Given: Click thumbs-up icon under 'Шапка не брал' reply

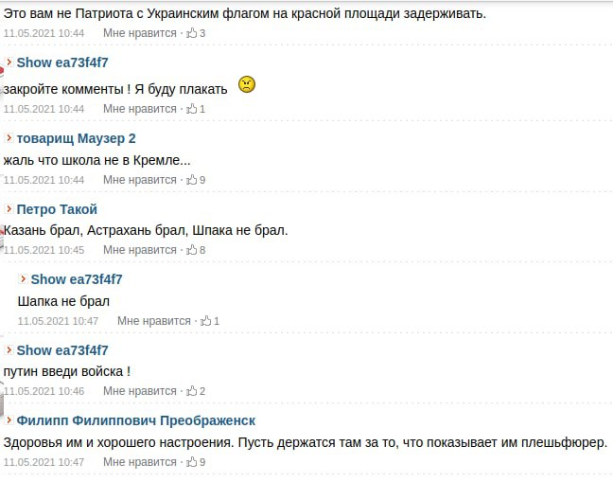Looking at the screenshot, I should click(x=206, y=321).
